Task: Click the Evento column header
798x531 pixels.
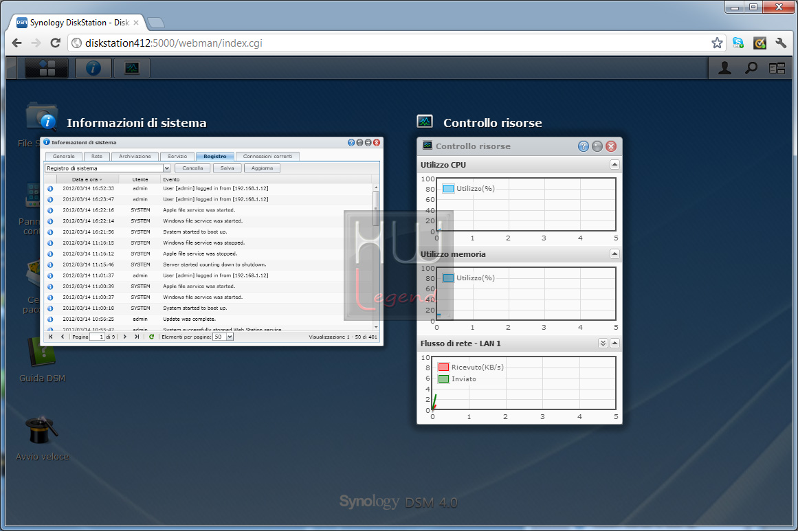Action: click(x=266, y=179)
